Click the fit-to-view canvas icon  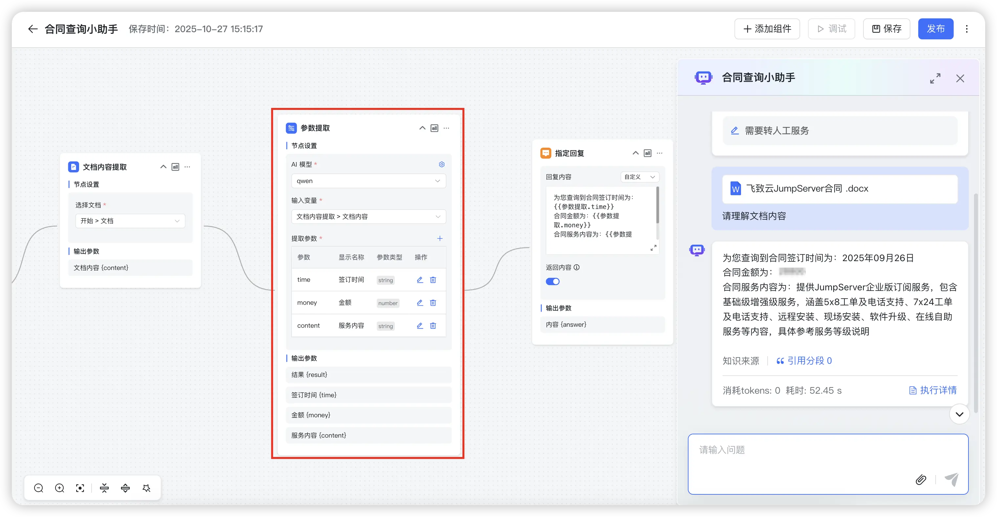point(80,488)
